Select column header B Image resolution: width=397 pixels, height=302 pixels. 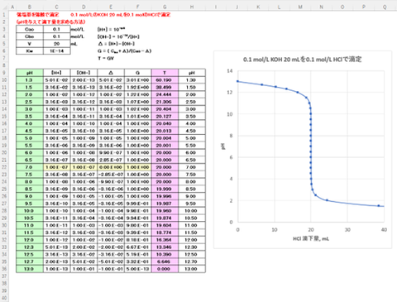(x=30, y=7)
